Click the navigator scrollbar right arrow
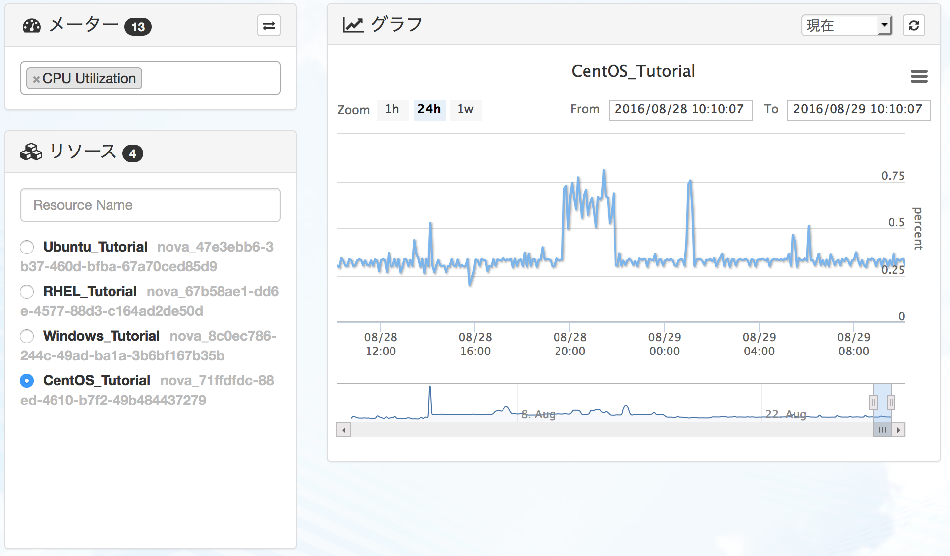The width and height of the screenshot is (950, 556). click(898, 430)
